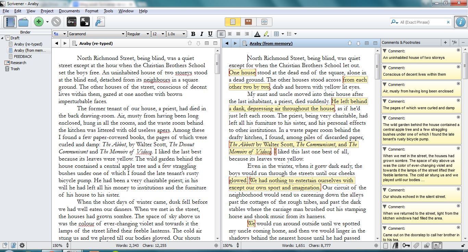Screen dimensions: 468x252
Task: Go forward in the right editor history
Action: (x=235, y=43)
